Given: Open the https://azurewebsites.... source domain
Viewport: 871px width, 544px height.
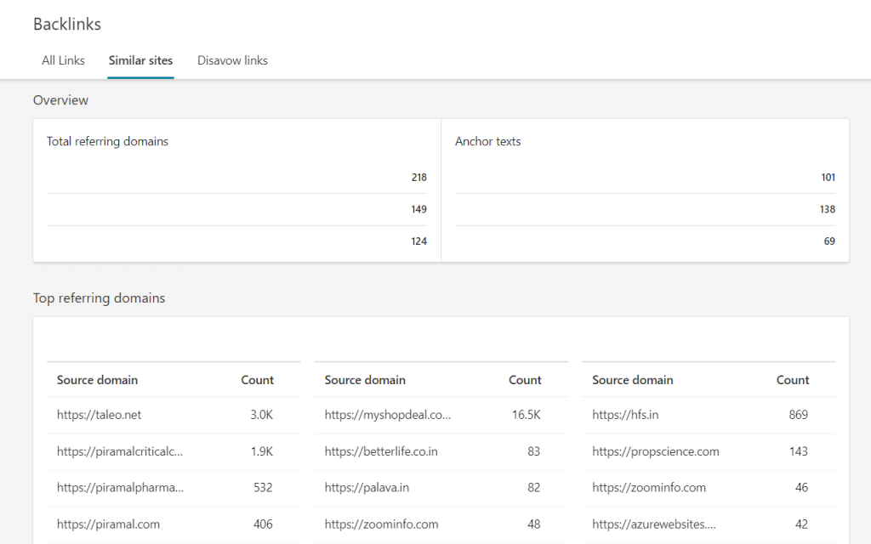Looking at the screenshot, I should click(x=654, y=524).
